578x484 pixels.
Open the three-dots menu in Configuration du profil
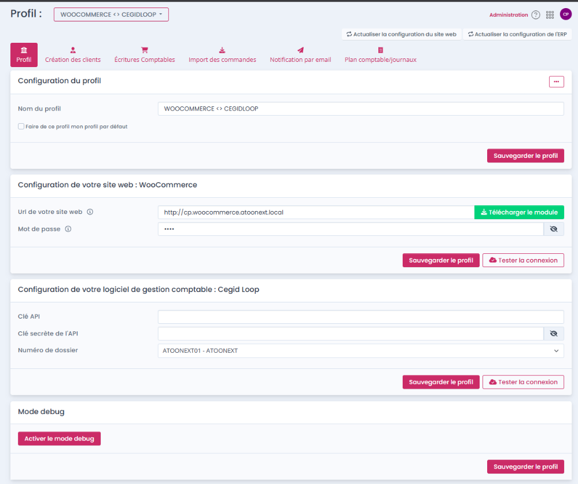556,82
